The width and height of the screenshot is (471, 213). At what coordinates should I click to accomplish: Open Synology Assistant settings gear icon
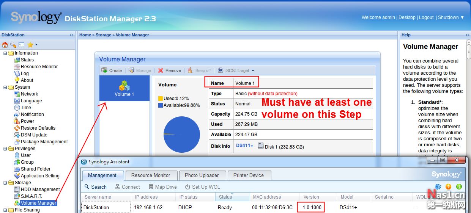tap(438, 186)
